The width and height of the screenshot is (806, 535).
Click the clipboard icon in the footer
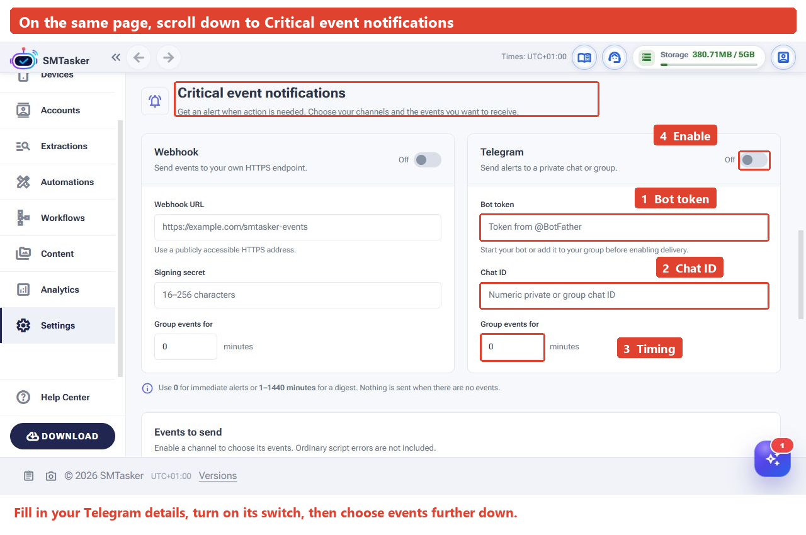click(29, 476)
